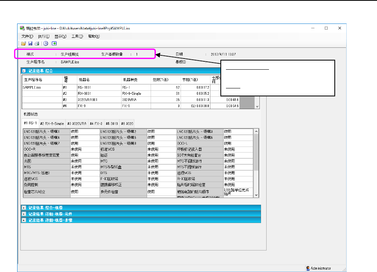The width and height of the screenshot is (377, 272).
Task: Switch to the #4 FX-3 tab
Action: (96, 123)
